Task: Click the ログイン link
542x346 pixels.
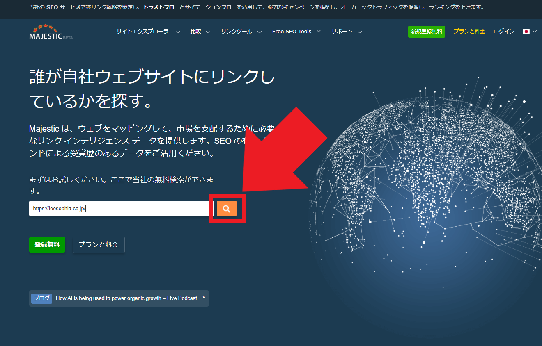Action: [504, 32]
